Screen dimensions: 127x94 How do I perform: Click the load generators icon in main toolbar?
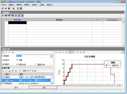pos(14,8)
